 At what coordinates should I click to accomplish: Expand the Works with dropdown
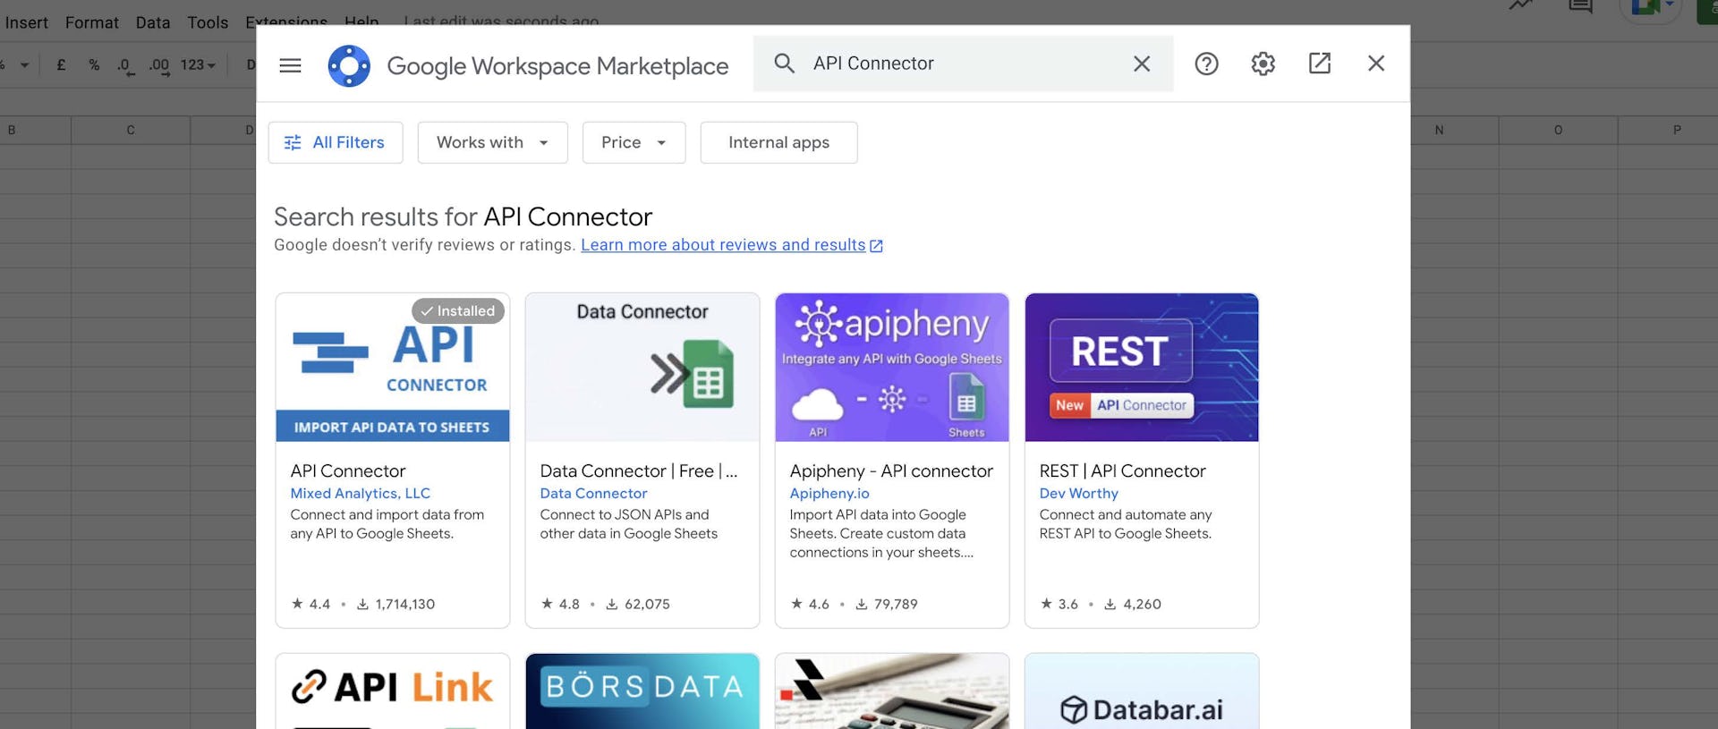click(492, 142)
